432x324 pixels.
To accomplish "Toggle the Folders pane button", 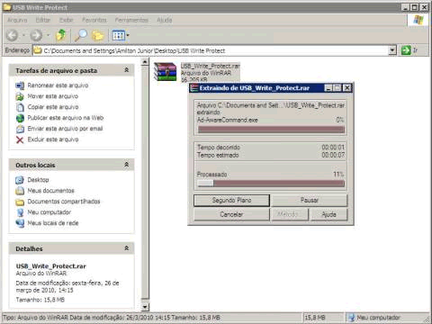I will [98, 35].
